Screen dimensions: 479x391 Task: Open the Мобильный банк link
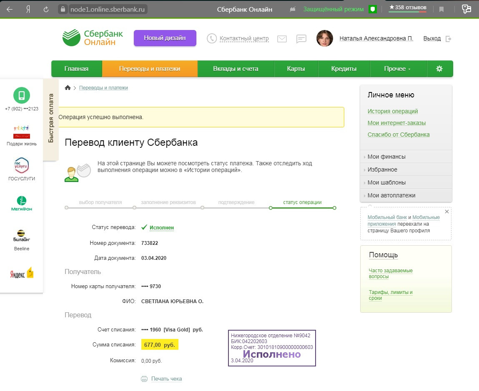pyautogui.click(x=387, y=217)
